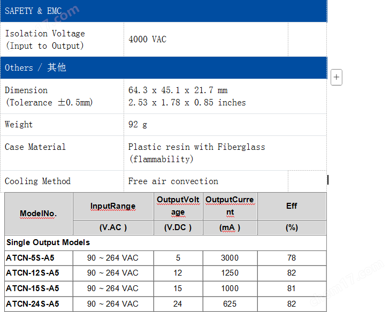The height and width of the screenshot is (312, 390).
Task: Click the 'Case Material' label cell
Action: [62, 153]
